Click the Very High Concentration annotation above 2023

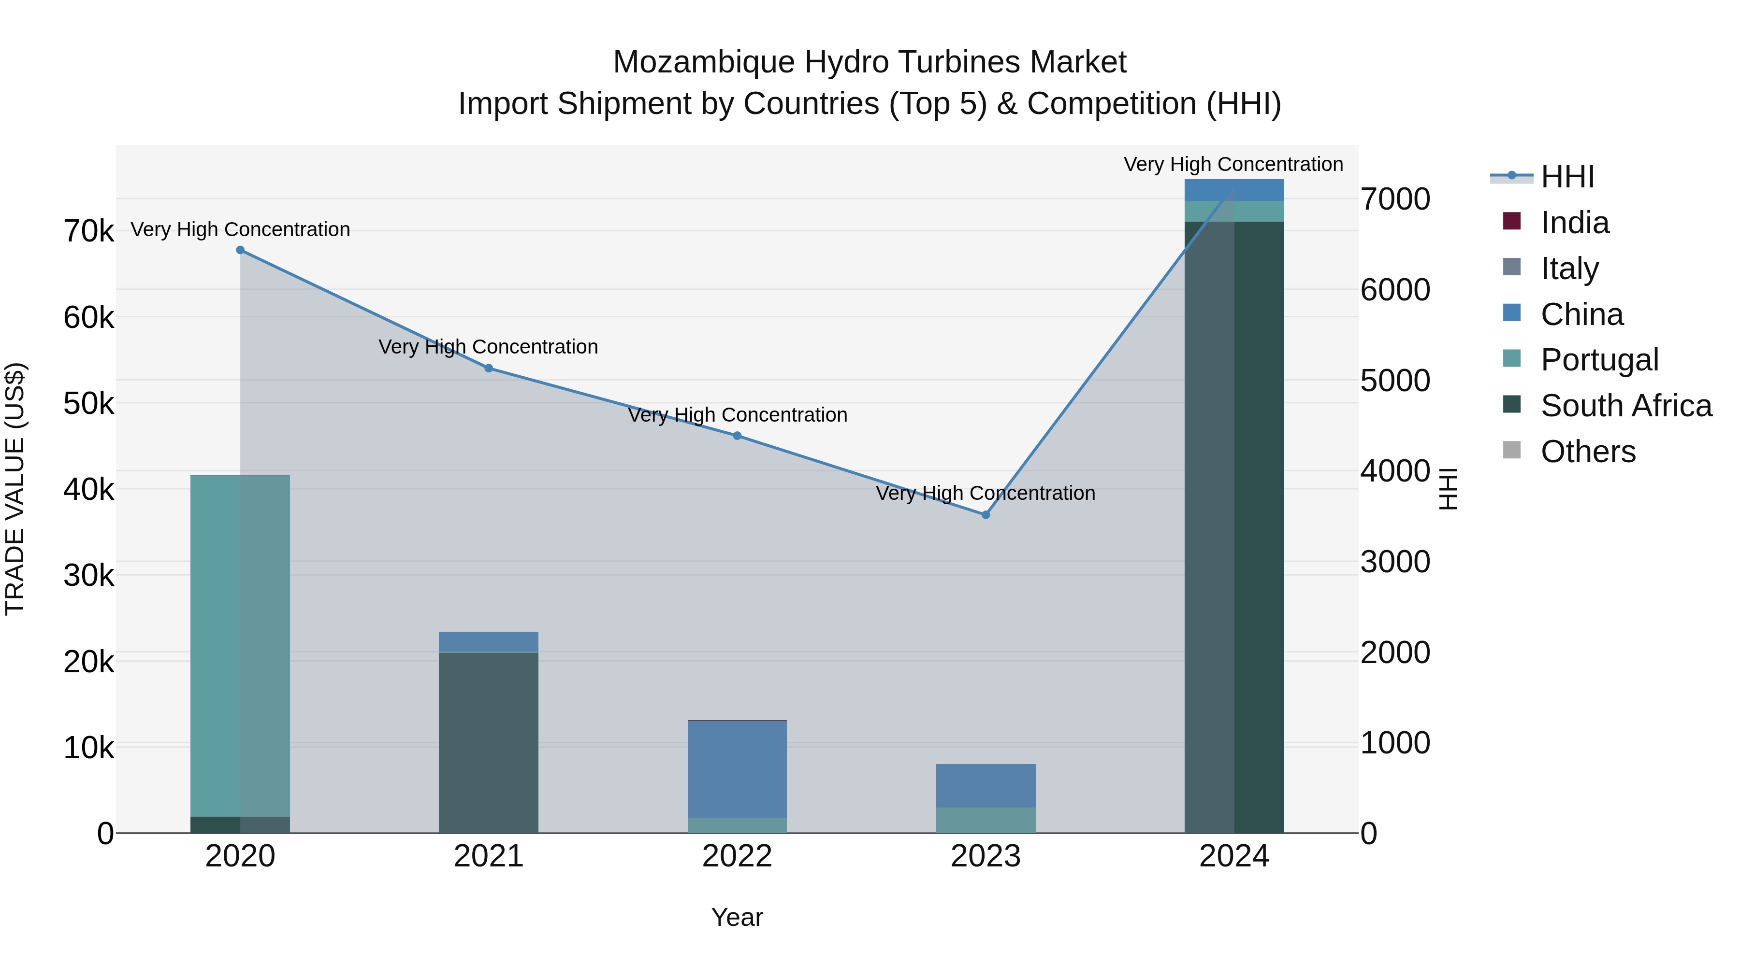[986, 494]
